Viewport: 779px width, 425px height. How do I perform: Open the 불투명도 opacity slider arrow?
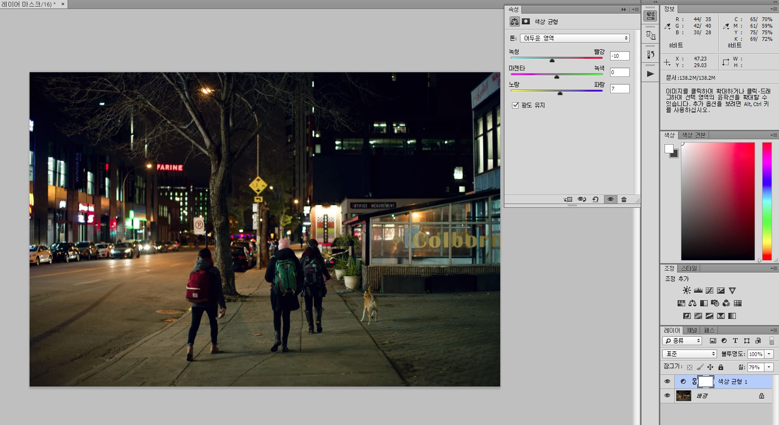(x=769, y=354)
